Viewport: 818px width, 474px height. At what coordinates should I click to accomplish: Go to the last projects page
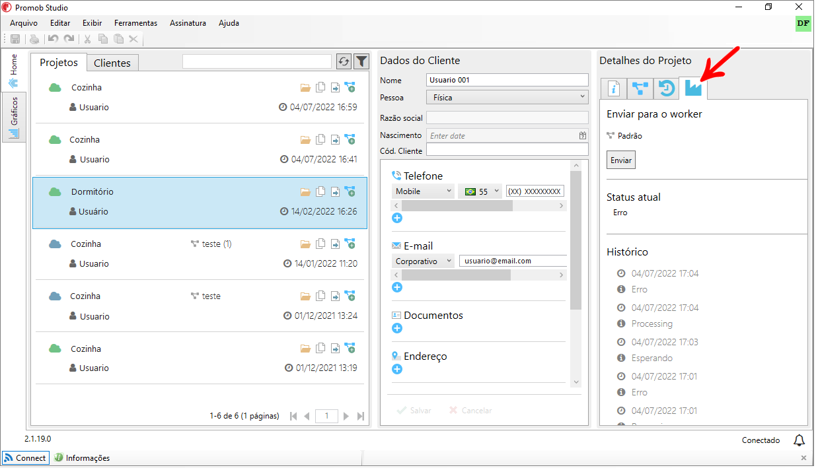(361, 416)
